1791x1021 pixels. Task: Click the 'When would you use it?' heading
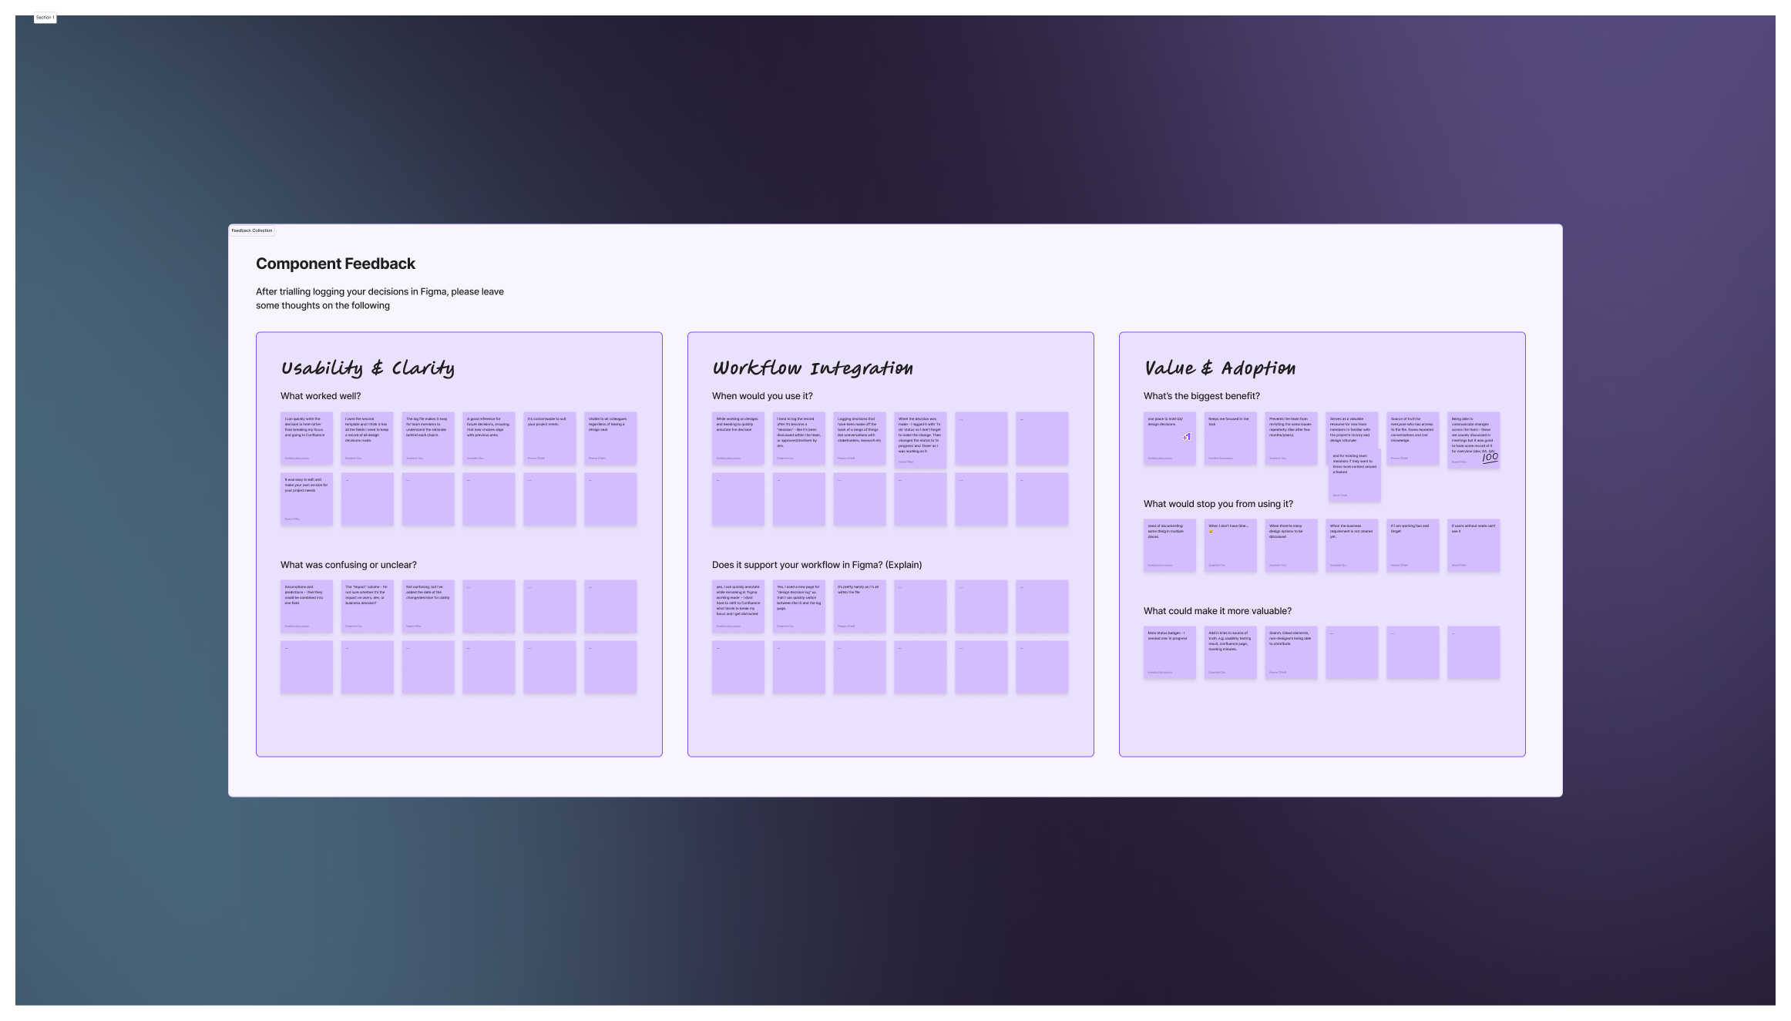(x=761, y=396)
